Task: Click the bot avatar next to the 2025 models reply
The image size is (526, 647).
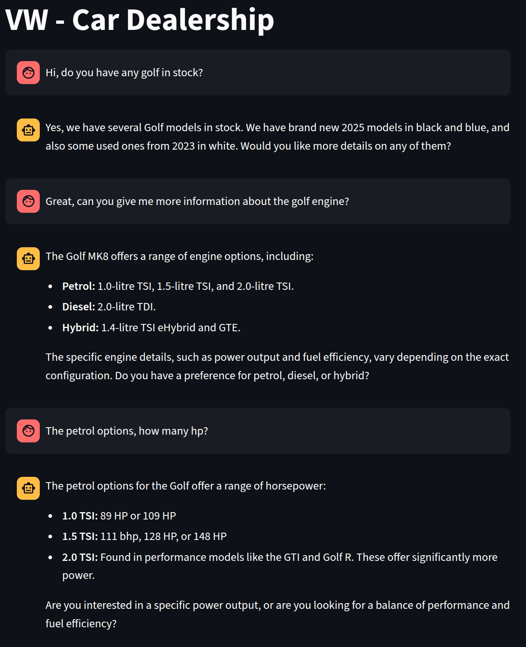Action: (x=28, y=130)
